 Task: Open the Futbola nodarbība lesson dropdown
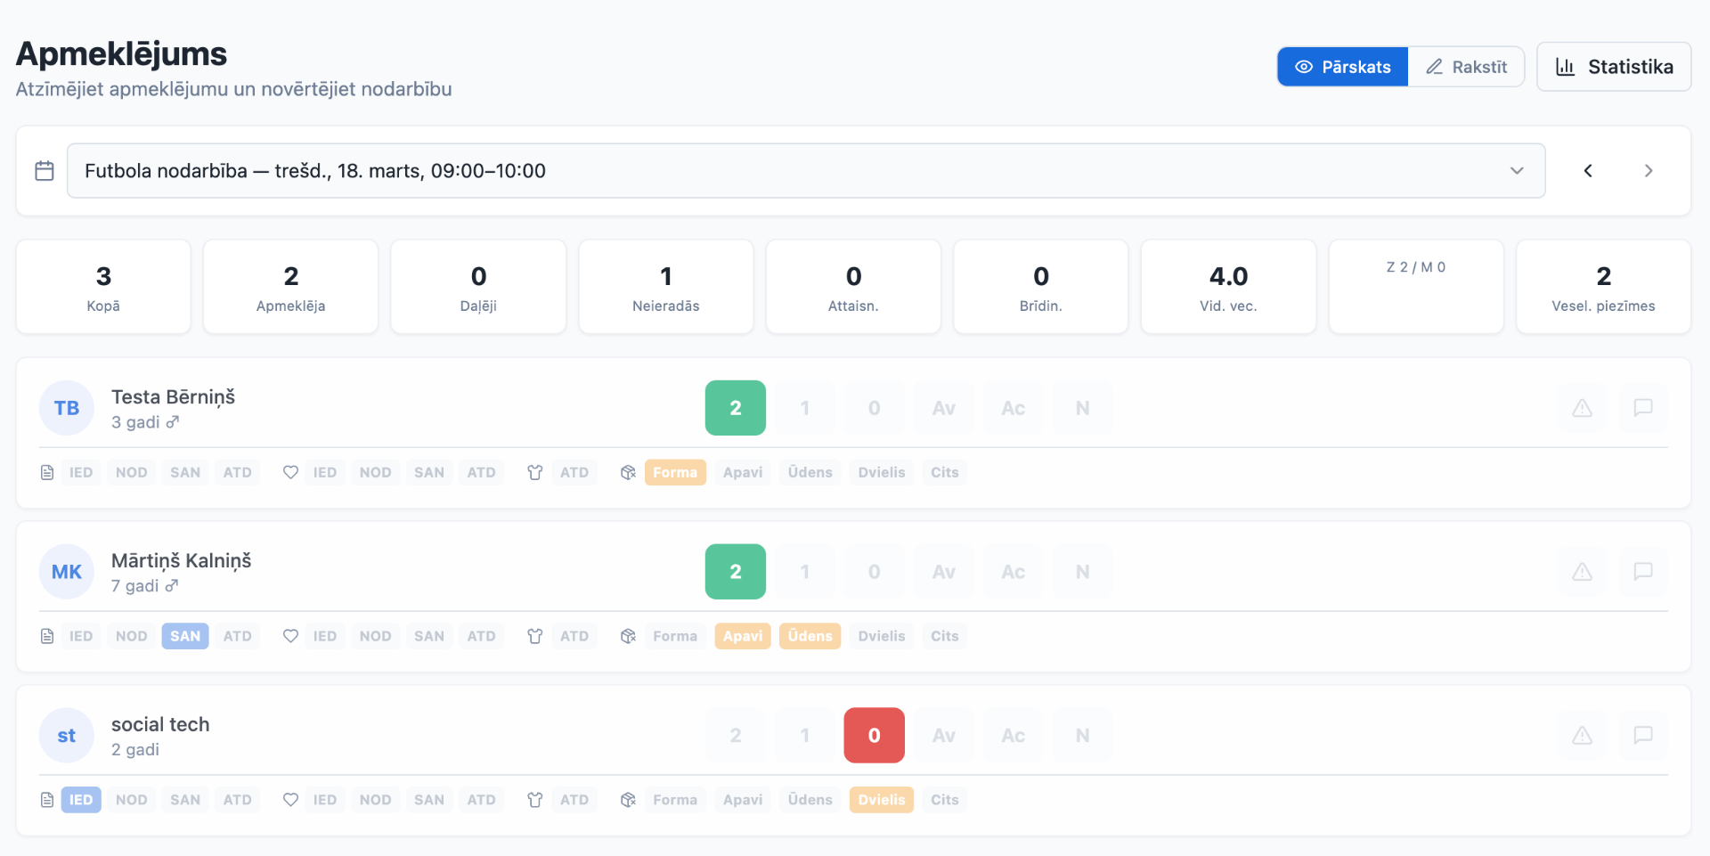point(806,171)
